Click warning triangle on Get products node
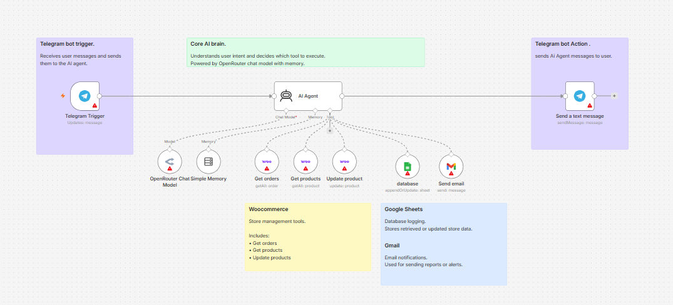673x305 pixels. pos(306,169)
